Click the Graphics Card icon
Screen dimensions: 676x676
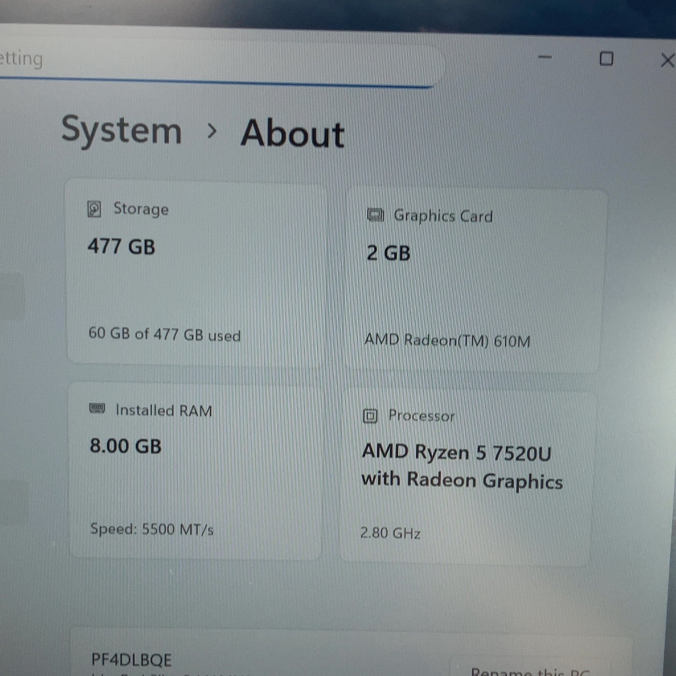click(375, 215)
